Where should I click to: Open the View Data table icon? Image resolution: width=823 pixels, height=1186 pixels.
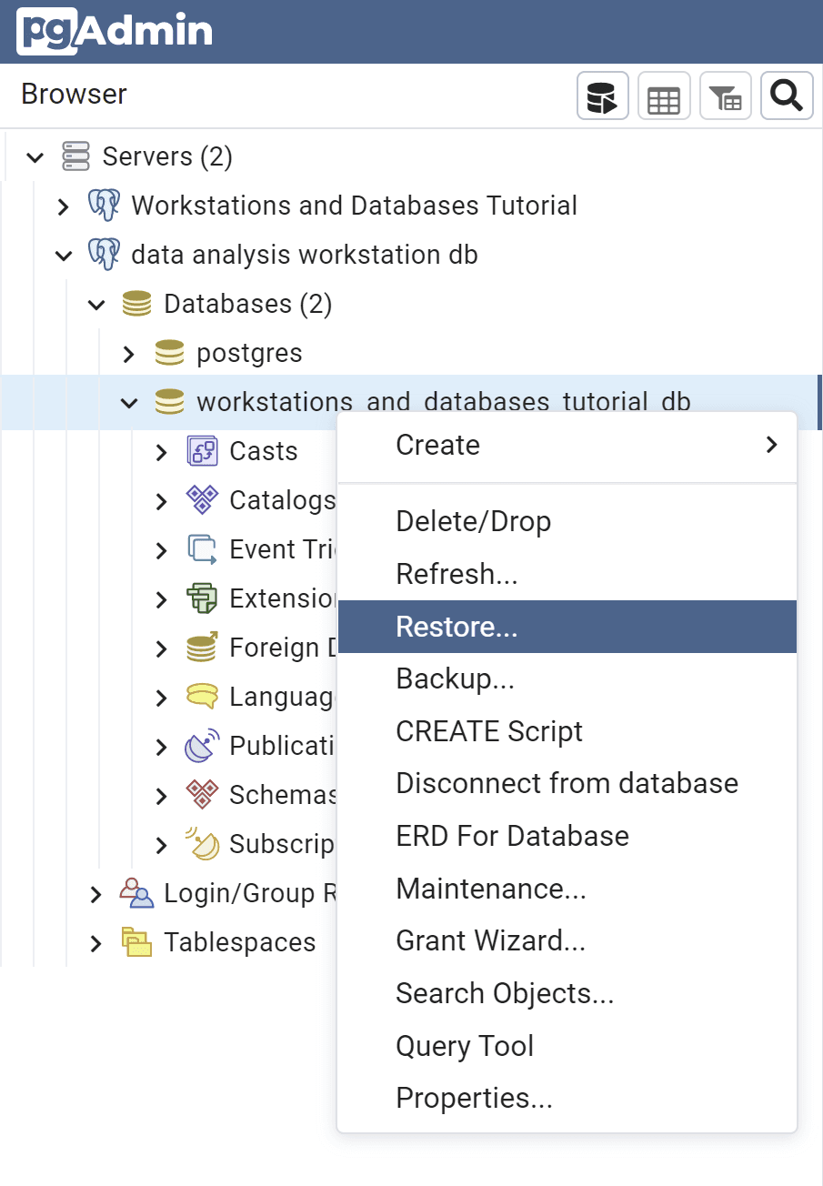(x=664, y=95)
